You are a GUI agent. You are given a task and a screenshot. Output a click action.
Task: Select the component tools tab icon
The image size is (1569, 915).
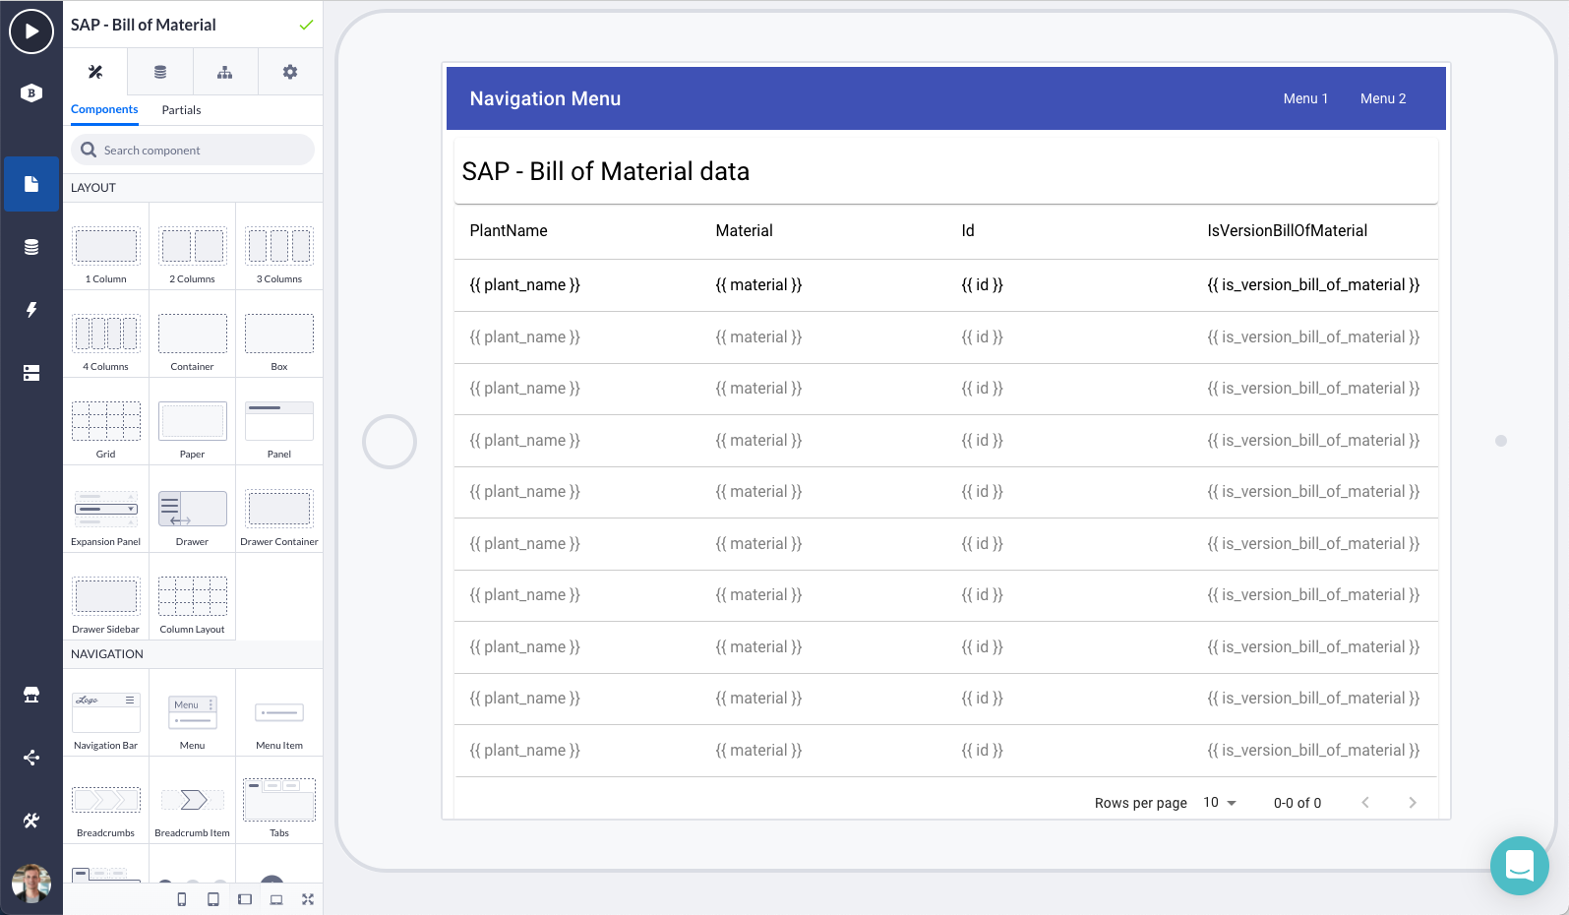point(95,72)
